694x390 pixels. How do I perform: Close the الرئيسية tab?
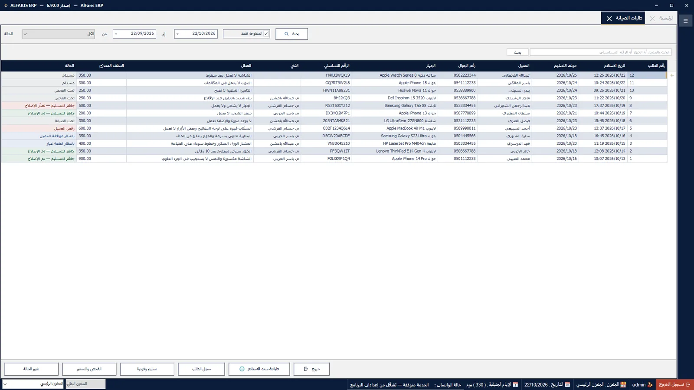click(652, 18)
